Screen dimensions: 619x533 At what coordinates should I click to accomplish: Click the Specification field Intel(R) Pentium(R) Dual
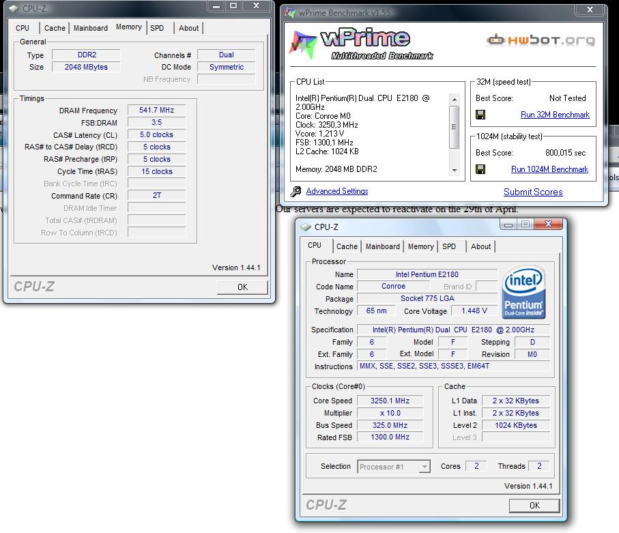click(454, 330)
